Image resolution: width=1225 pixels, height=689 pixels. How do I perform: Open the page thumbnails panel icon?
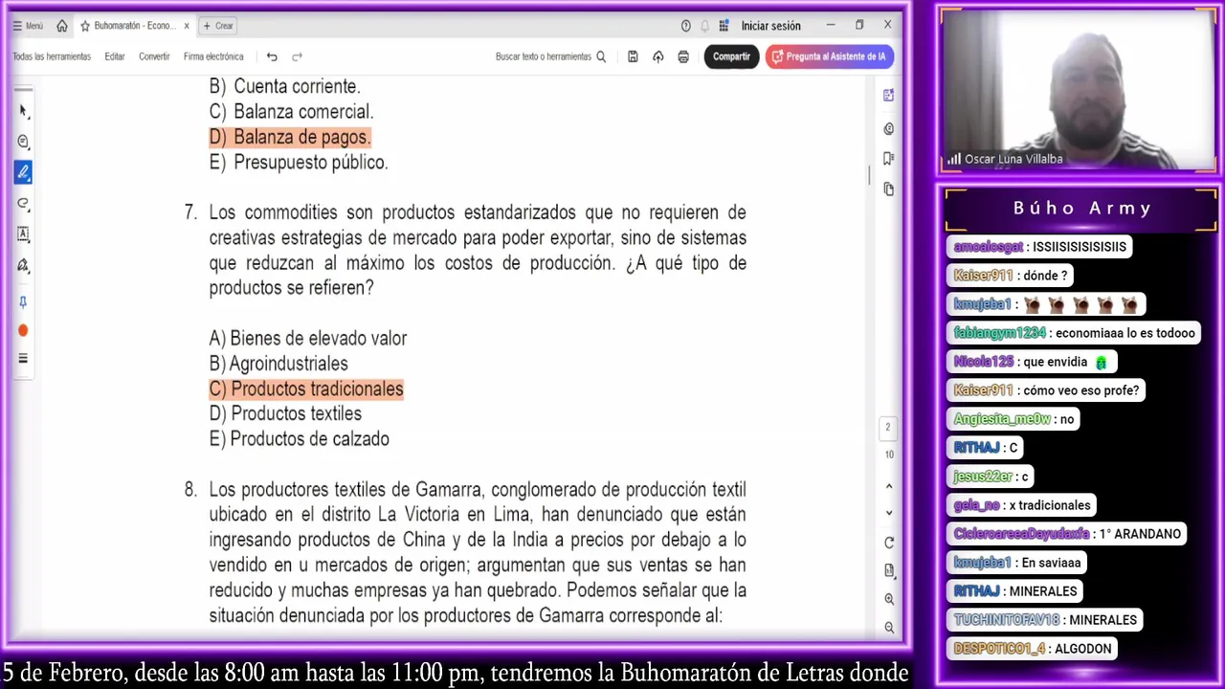[889, 189]
